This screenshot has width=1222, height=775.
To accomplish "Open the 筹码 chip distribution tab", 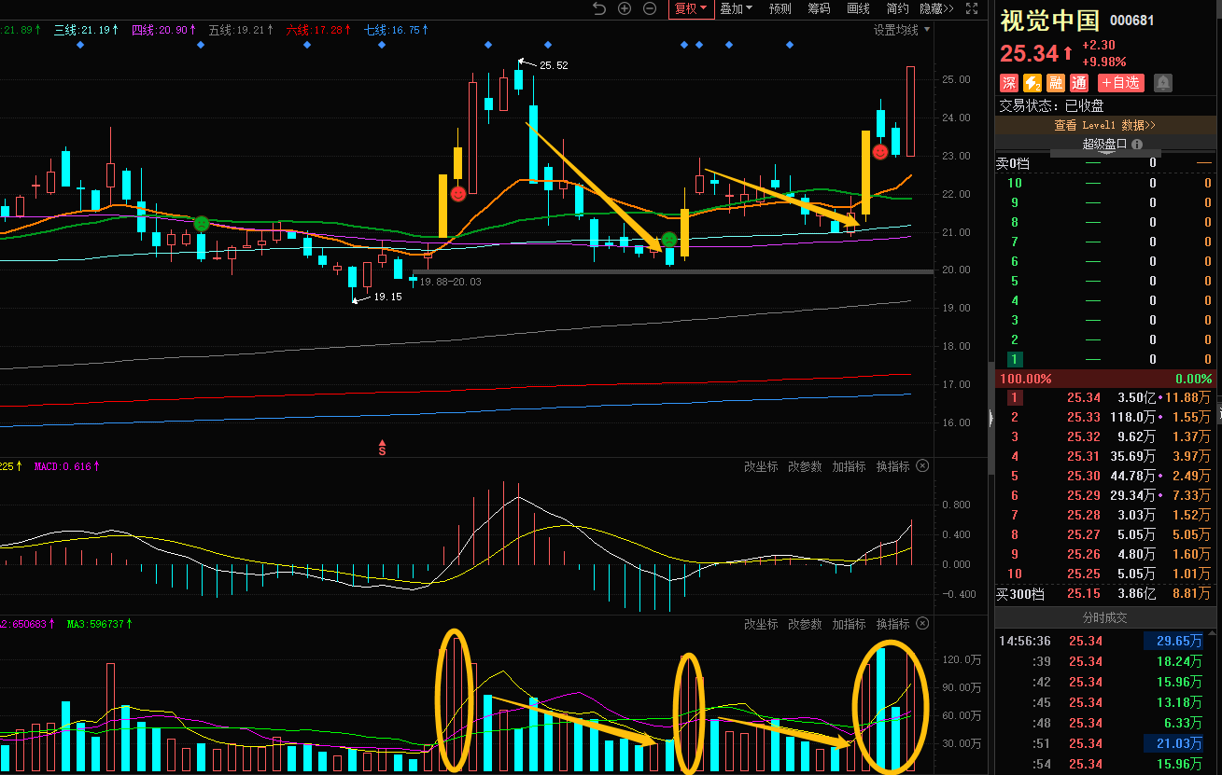I will click(819, 8).
